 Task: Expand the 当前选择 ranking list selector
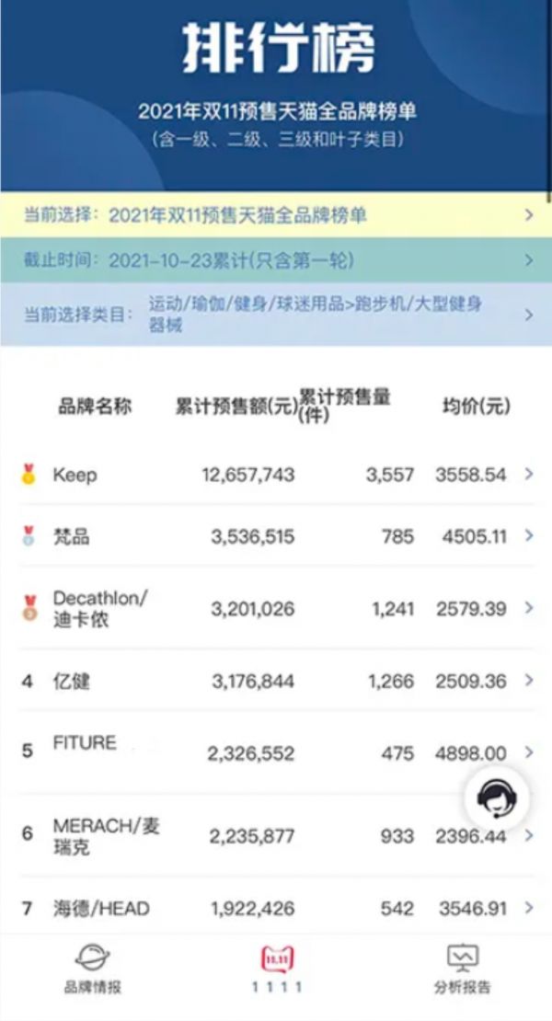[529, 215]
